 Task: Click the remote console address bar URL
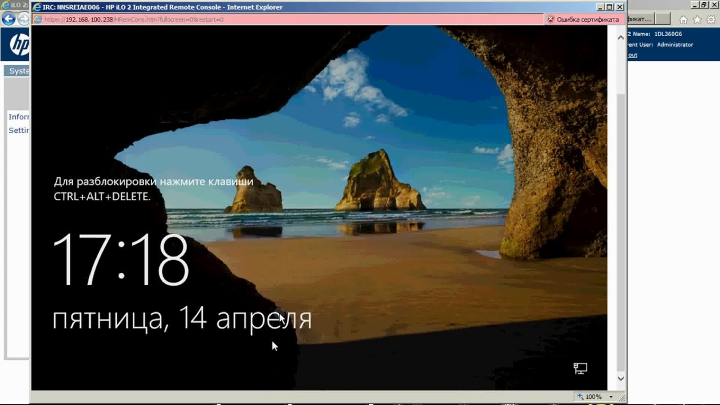tap(134, 19)
